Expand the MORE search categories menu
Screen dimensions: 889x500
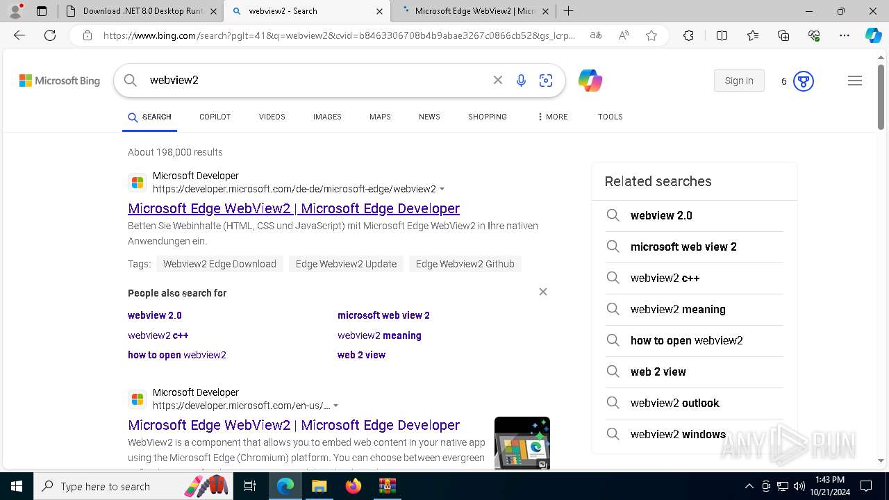coord(553,117)
